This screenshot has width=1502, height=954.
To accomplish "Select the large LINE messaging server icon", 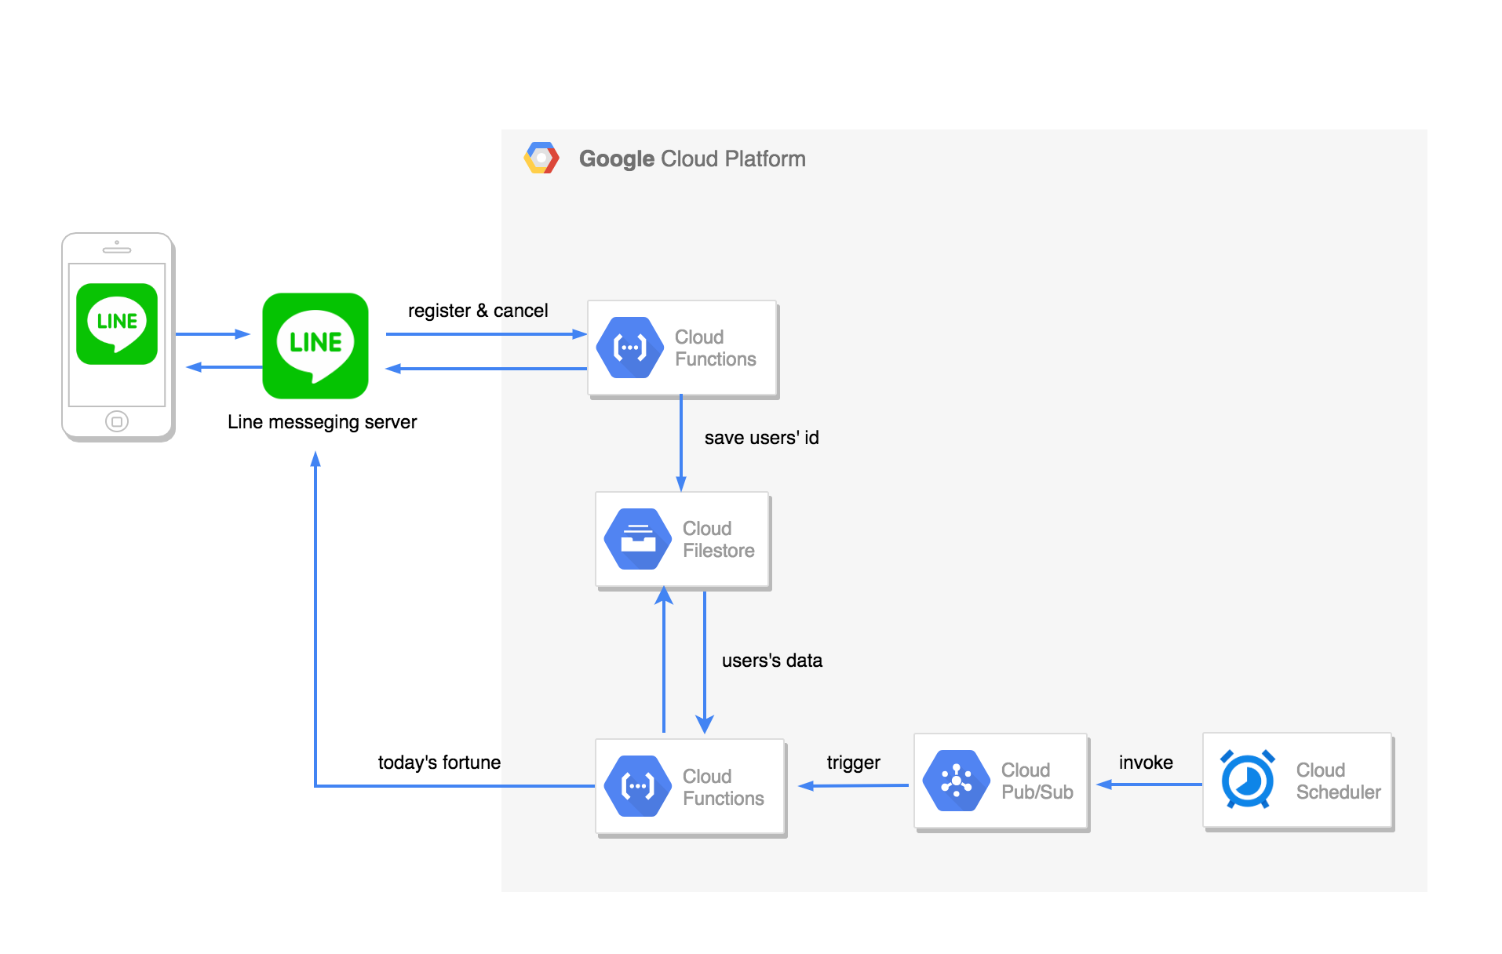I will pos(315,346).
